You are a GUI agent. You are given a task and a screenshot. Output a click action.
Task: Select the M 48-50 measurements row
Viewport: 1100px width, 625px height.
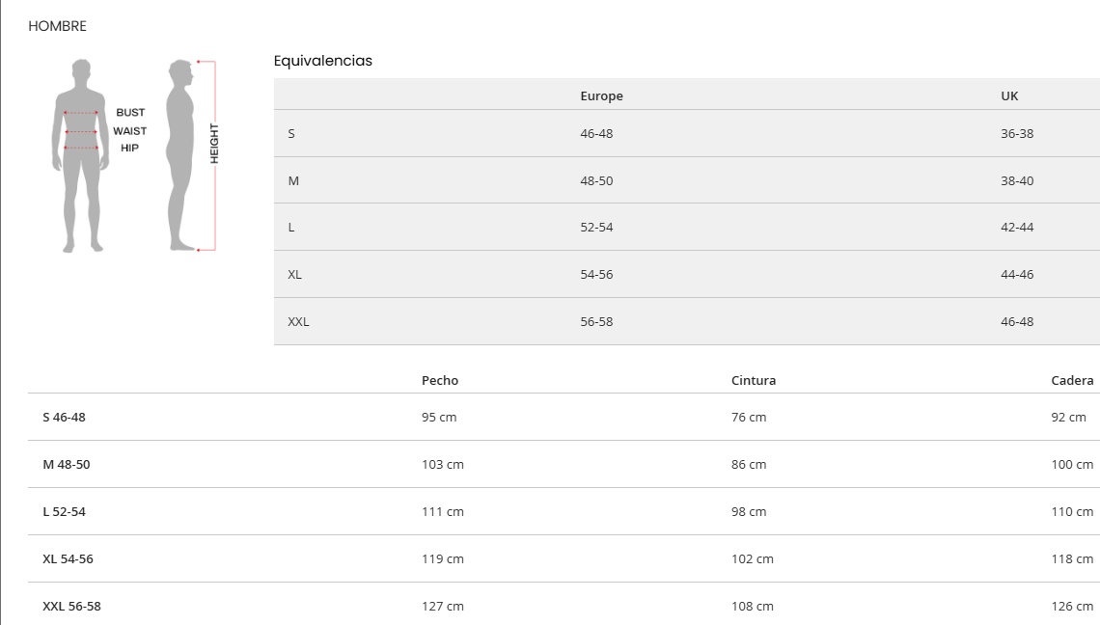point(564,464)
